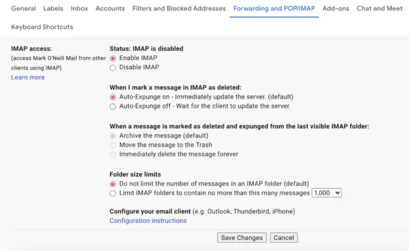Switch to the Add-ons tab

[x=337, y=9]
